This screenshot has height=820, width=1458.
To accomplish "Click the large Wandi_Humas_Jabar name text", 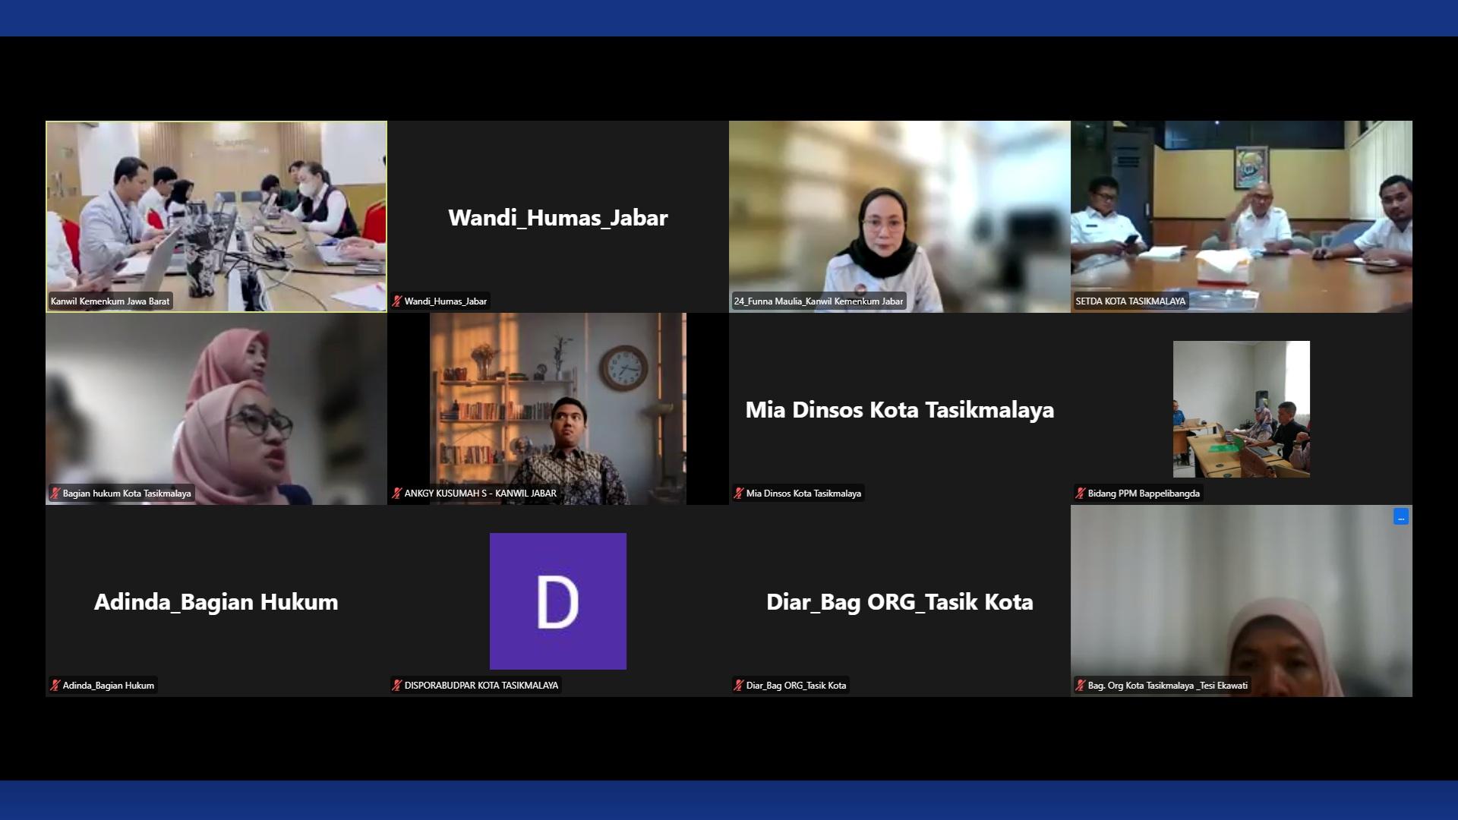I will click(557, 218).
